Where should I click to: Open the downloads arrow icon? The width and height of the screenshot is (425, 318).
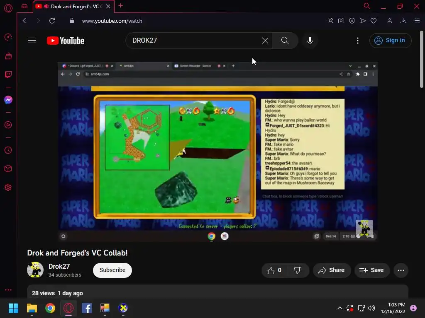click(x=403, y=21)
